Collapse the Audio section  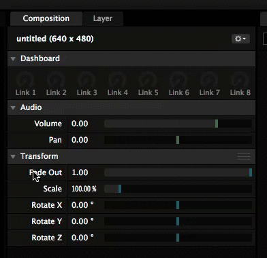pos(13,108)
